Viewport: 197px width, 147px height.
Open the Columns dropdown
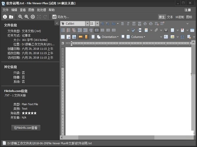tap(136, 37)
